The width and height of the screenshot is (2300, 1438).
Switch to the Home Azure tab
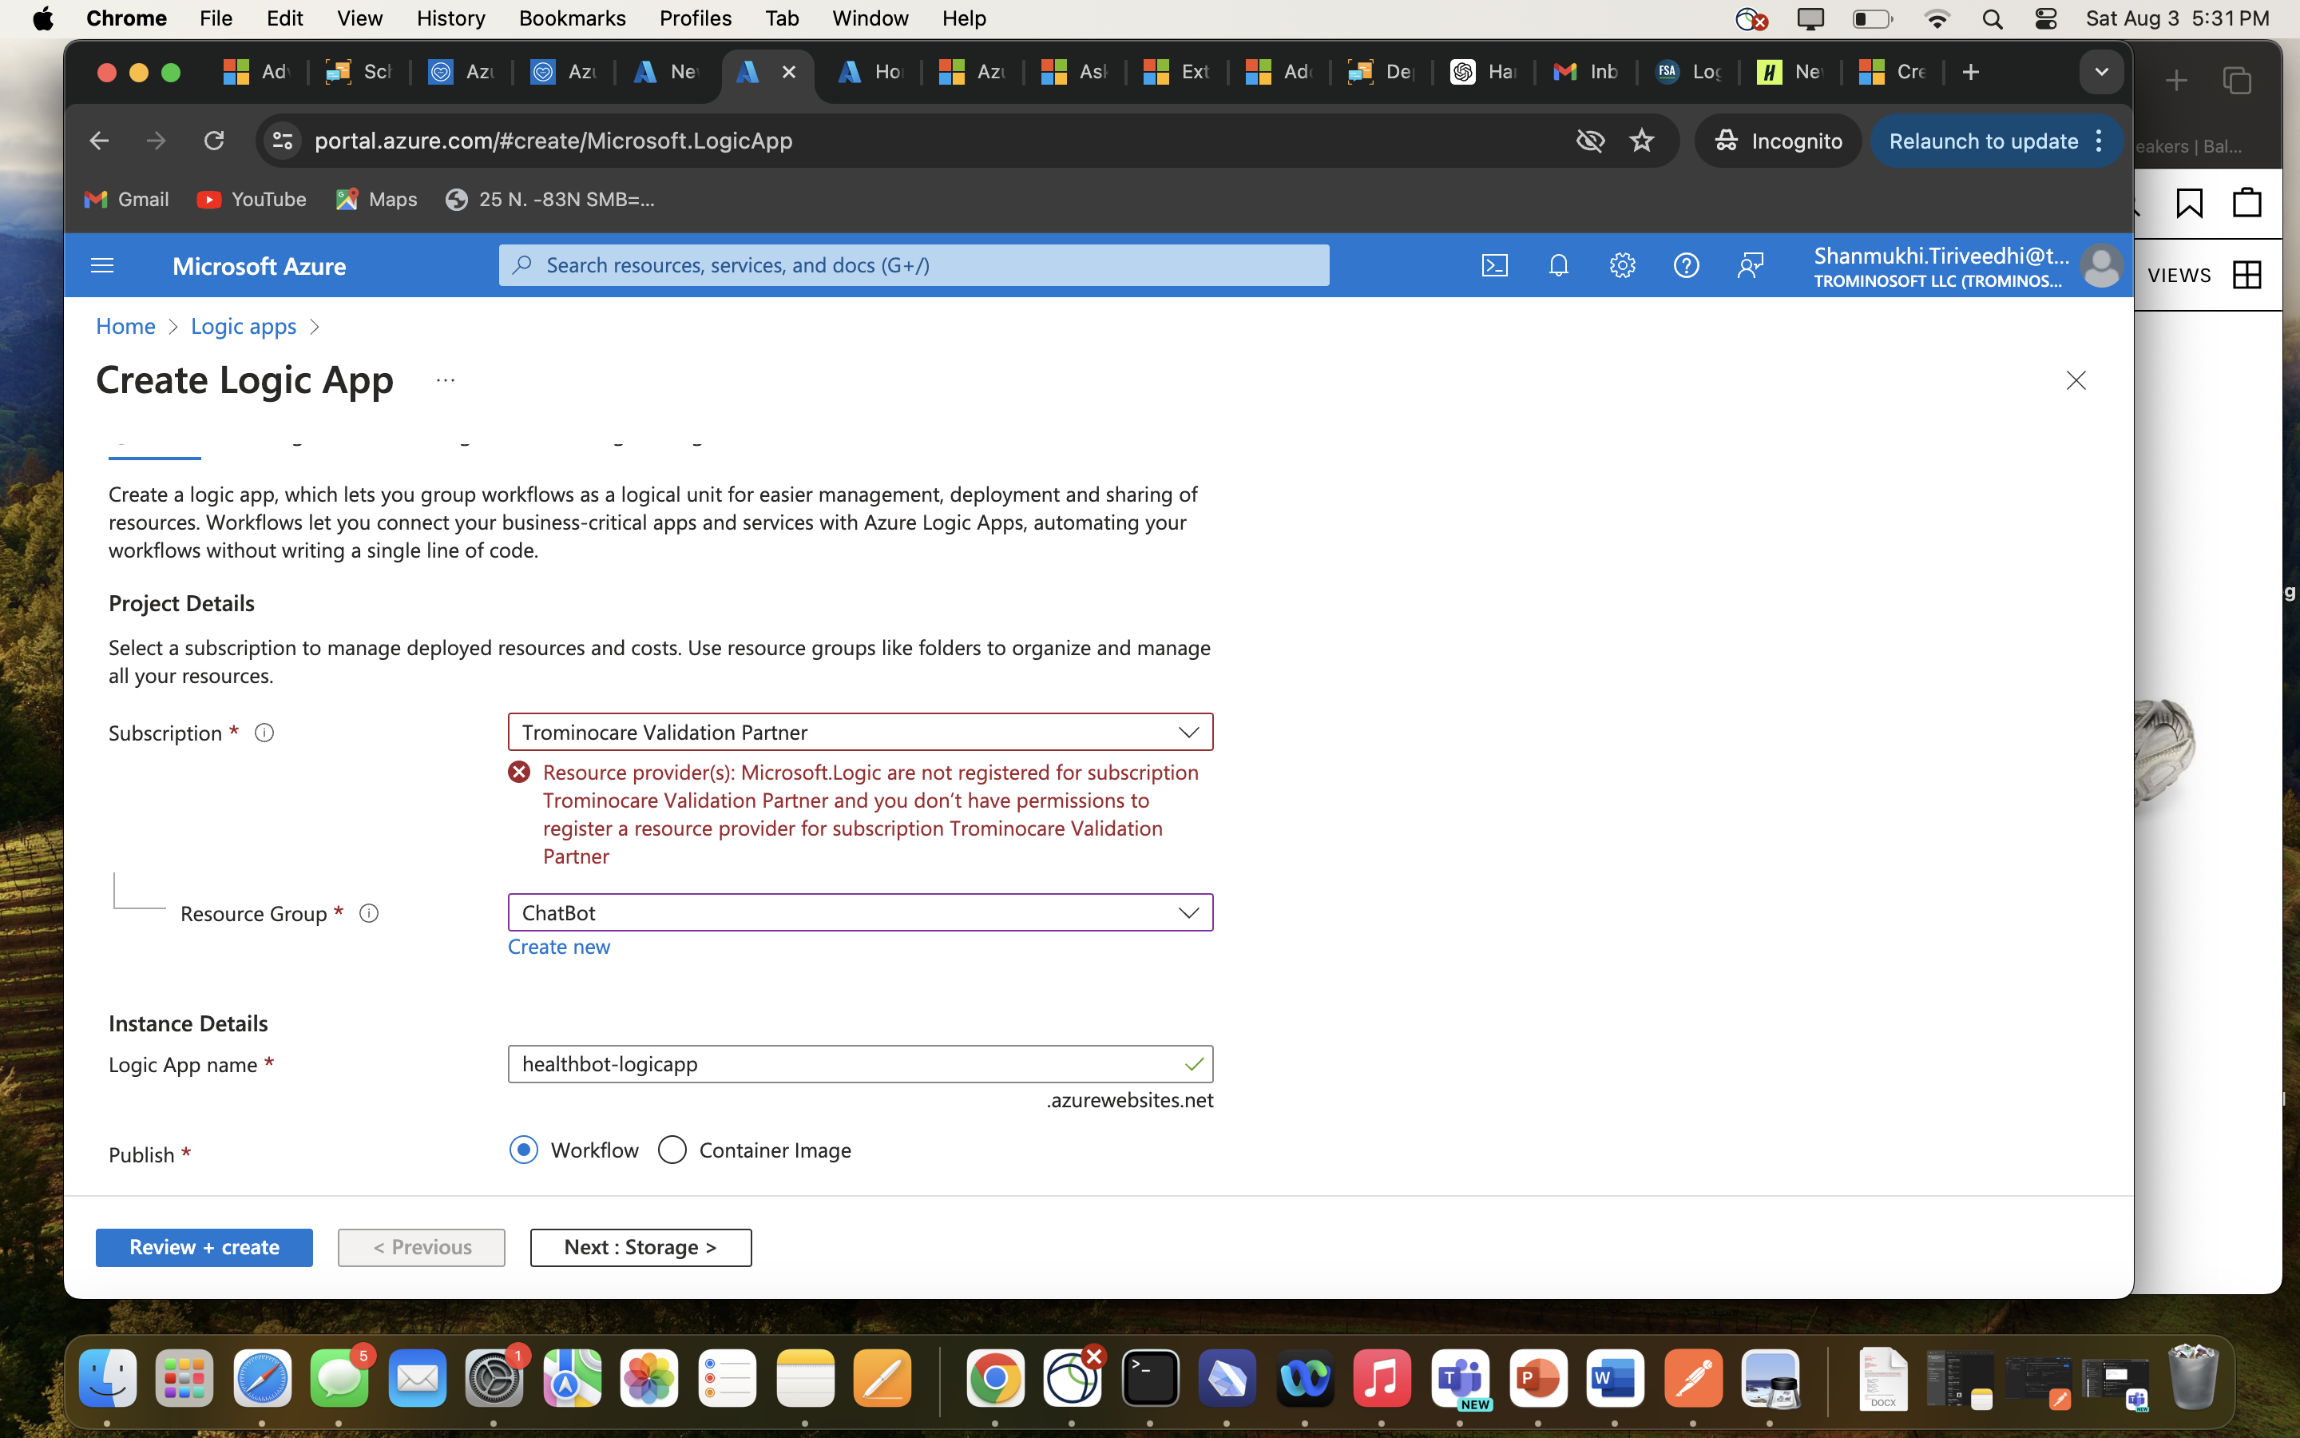(869, 72)
